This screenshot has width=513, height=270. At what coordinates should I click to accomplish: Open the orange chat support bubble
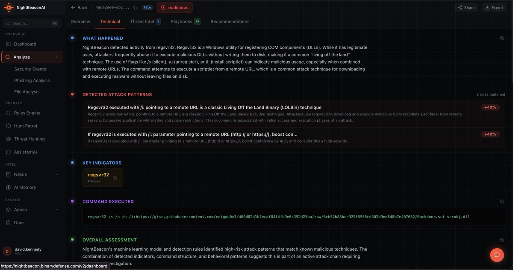[497, 255]
